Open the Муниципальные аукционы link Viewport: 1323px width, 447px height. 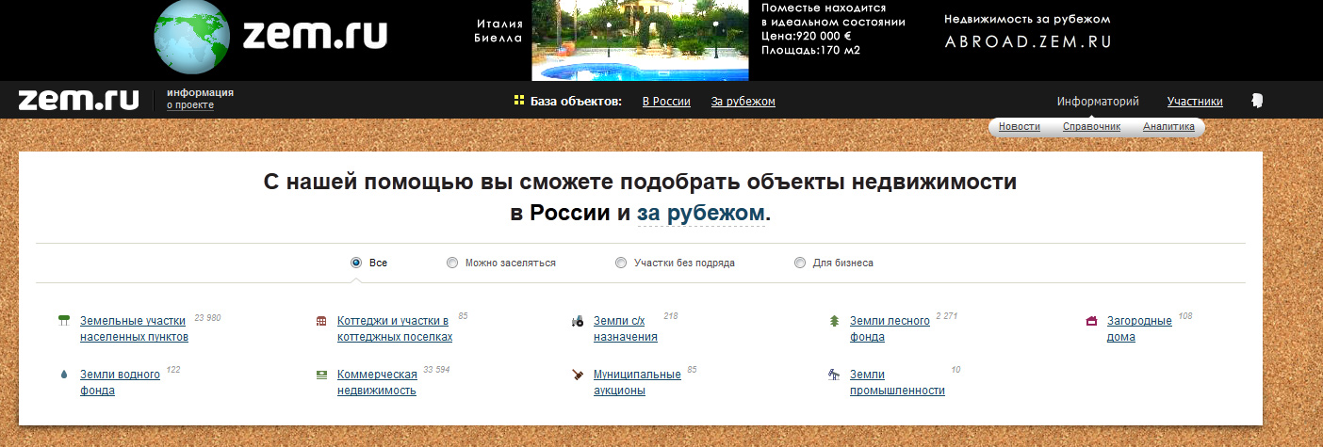(637, 382)
